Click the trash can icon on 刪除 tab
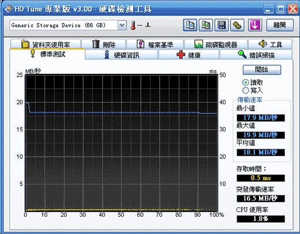 [x=96, y=44]
